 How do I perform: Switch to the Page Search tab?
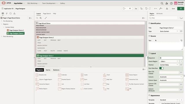47,14
